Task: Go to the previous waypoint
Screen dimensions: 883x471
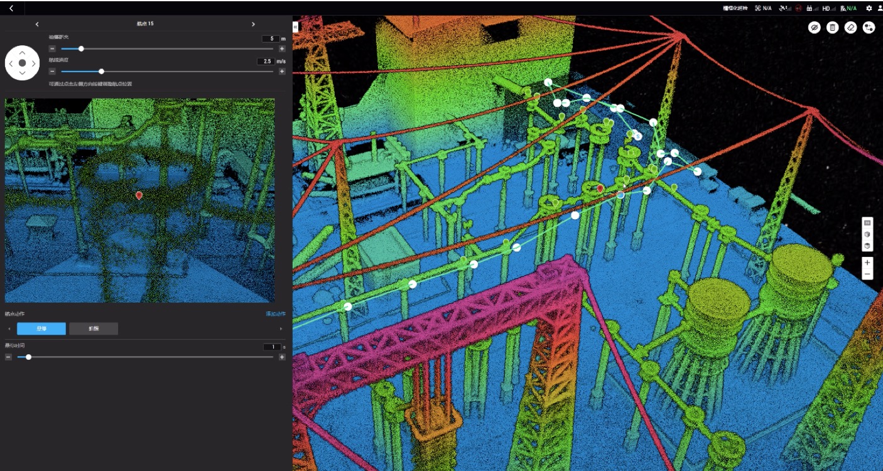Action: click(x=37, y=24)
